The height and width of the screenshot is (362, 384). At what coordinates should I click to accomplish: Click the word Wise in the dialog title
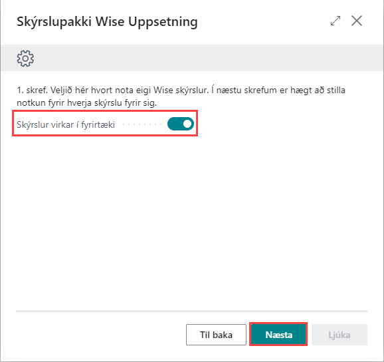pos(110,21)
